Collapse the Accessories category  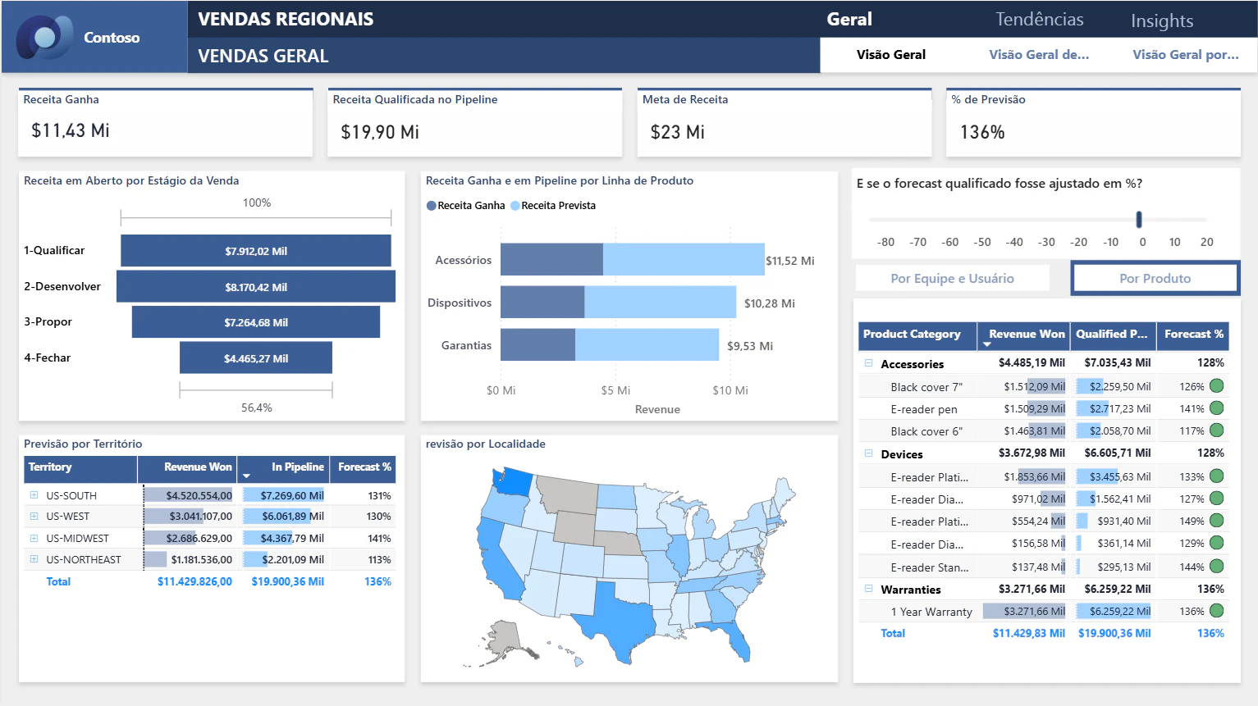click(x=868, y=363)
